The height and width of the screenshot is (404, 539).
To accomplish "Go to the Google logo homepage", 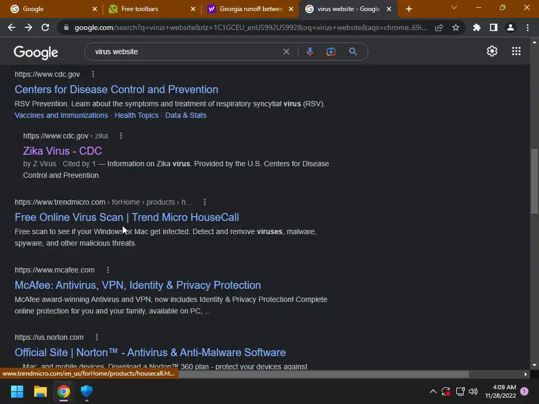I will coord(36,52).
